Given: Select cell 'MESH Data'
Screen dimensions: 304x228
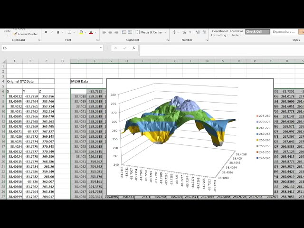Looking at the screenshot, I should (x=86, y=81).
